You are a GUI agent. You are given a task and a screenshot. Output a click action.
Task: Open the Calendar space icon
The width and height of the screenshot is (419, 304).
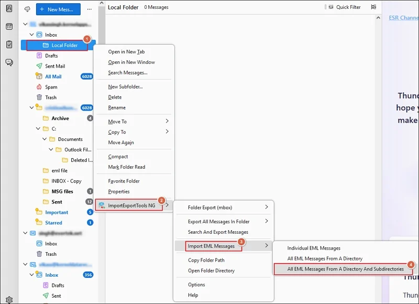coord(9,27)
